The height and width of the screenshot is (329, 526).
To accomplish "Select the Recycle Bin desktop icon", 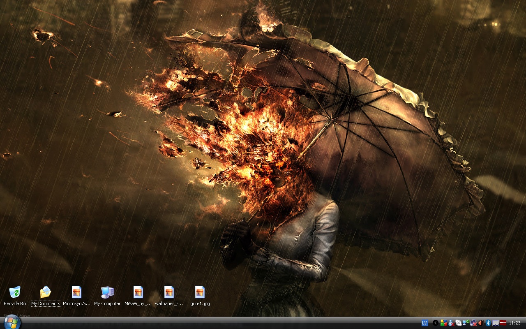I will pyautogui.click(x=15, y=296).
